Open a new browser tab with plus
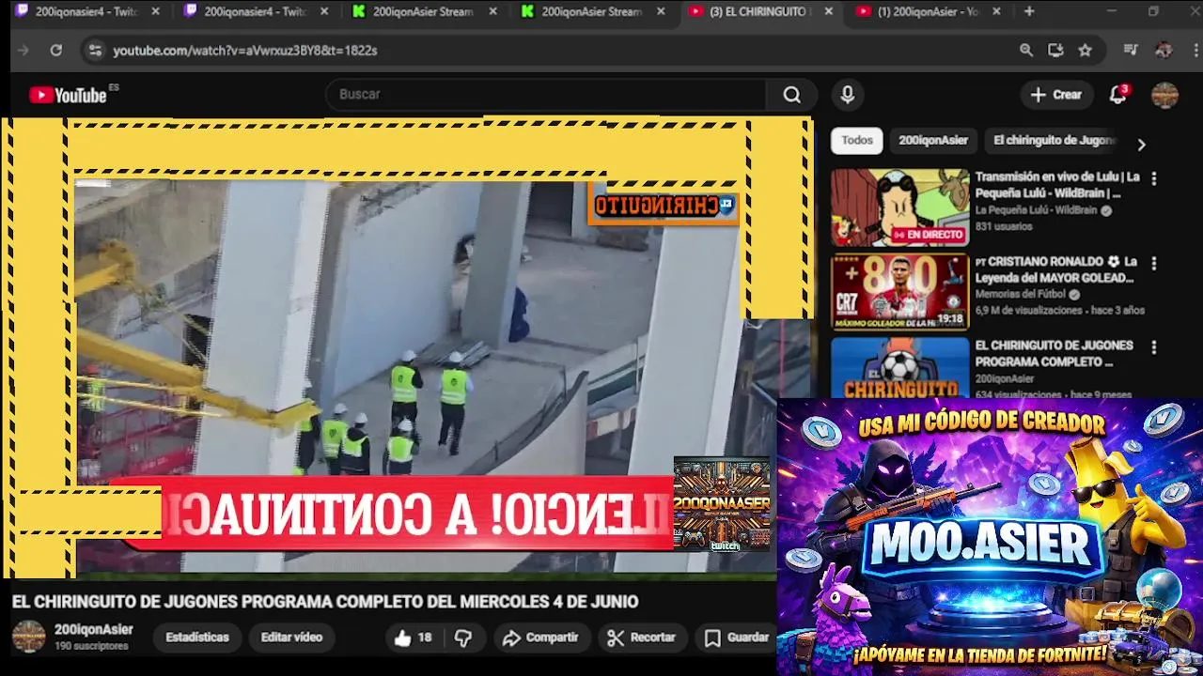Screen dimensions: 1203x676 [1029, 11]
